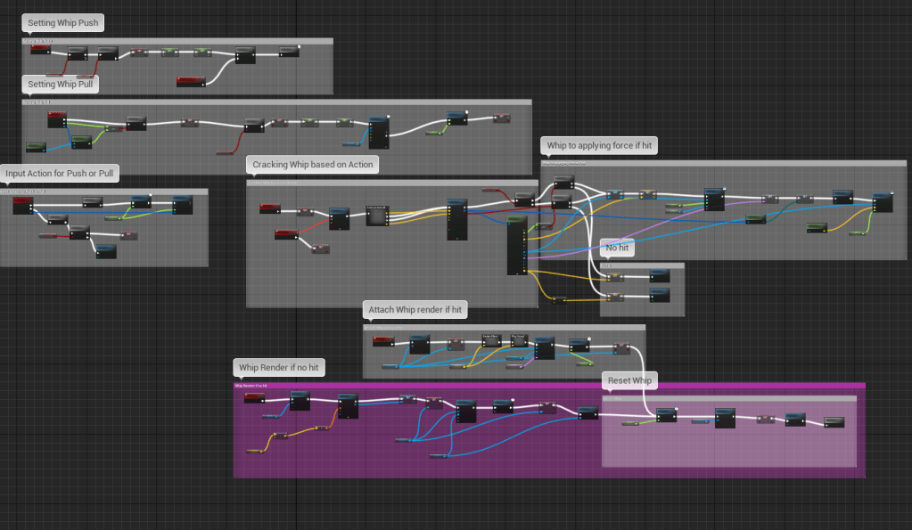Click the "Setting Whip Pull" comment label

[x=60, y=85]
